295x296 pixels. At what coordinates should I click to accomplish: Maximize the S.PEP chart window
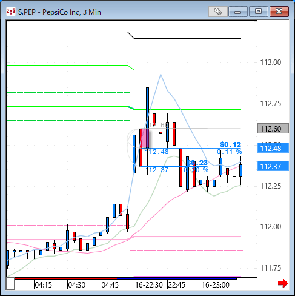(x=258, y=12)
